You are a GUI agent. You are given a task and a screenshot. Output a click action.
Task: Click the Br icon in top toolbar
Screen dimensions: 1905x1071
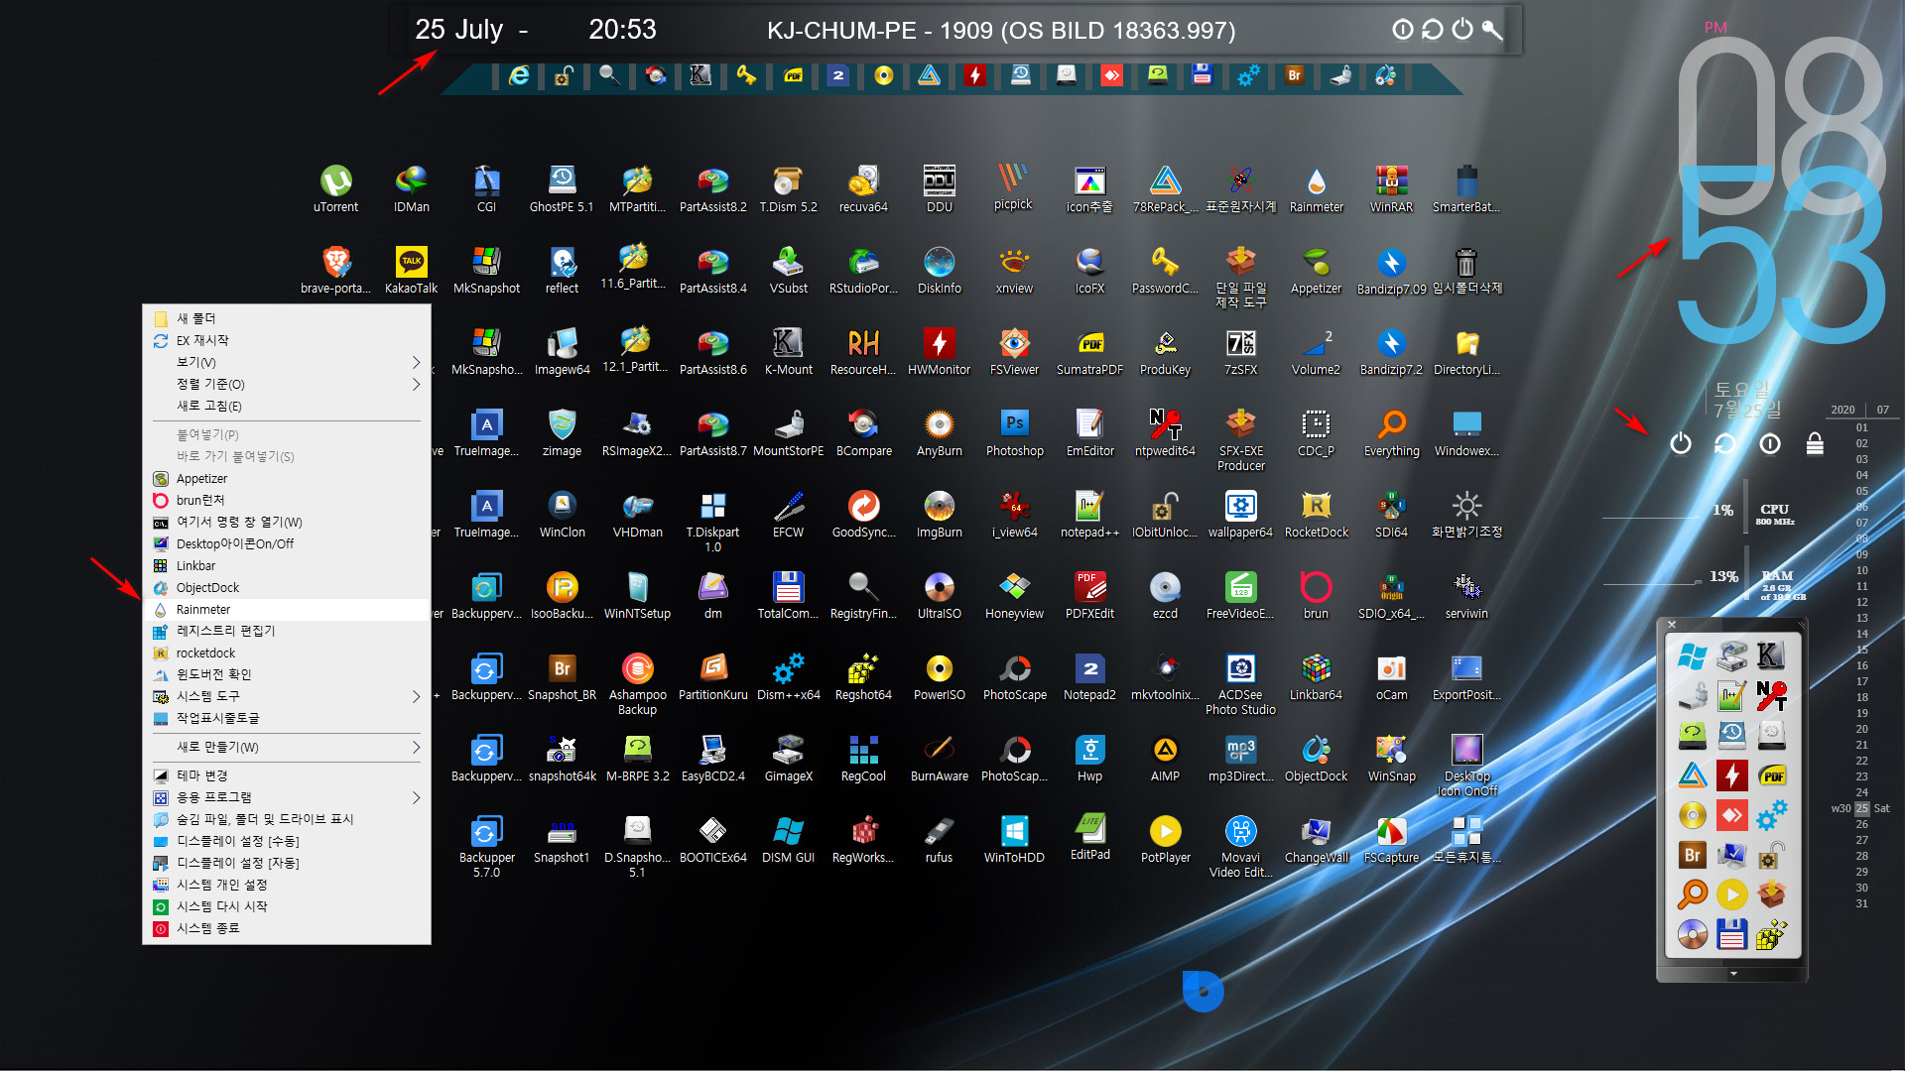1294,75
